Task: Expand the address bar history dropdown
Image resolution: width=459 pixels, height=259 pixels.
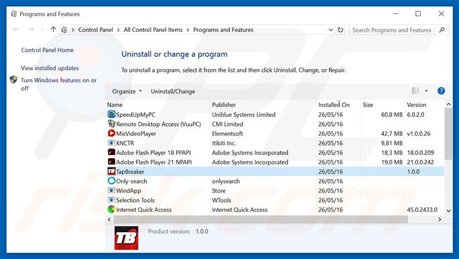Action: click(331, 30)
